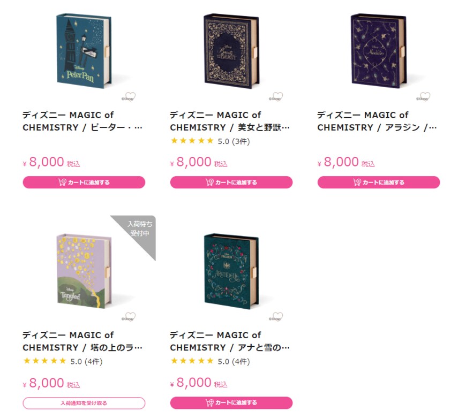
Task: Click the heart icon on the Arendelle book image
Action: (277, 316)
